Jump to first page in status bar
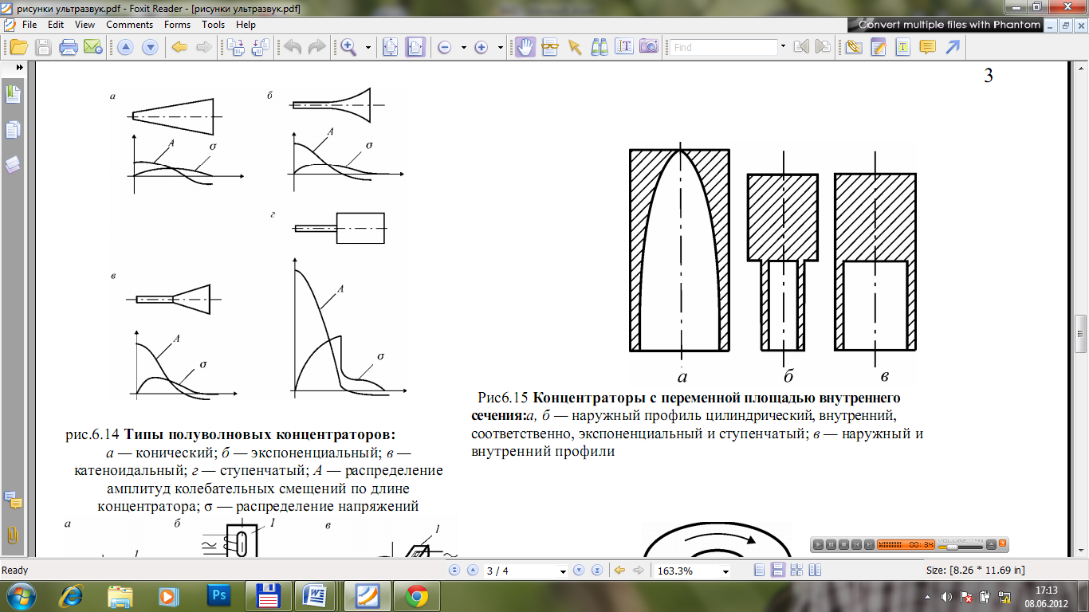The image size is (1089, 612). coord(455,571)
